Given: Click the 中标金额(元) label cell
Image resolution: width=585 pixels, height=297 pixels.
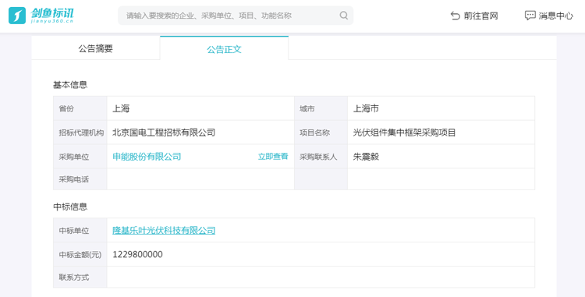Looking at the screenshot, I should tap(80, 254).
